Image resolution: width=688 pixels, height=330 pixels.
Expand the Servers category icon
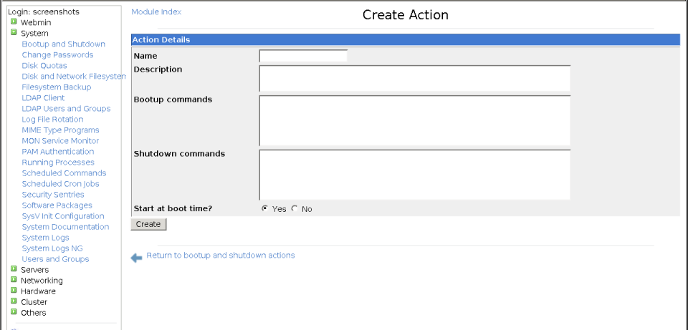(x=14, y=269)
